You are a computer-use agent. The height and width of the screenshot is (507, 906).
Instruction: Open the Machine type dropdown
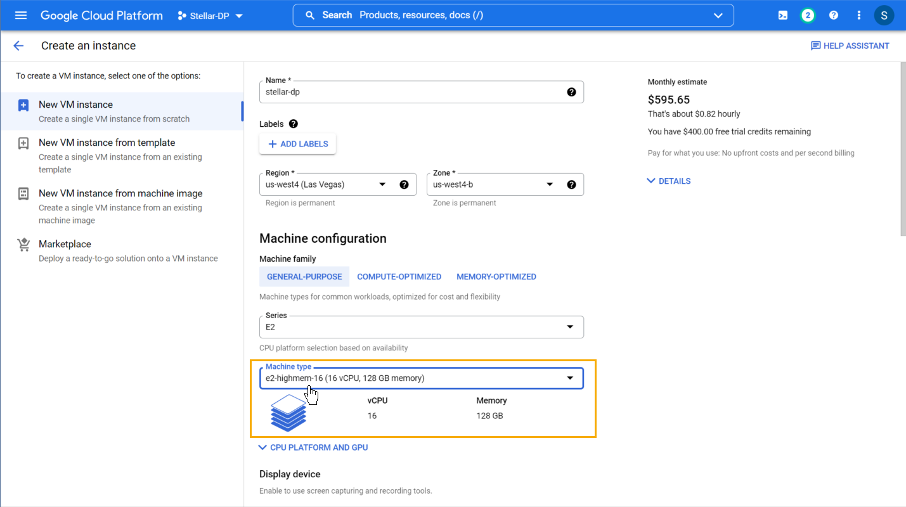[421, 378]
